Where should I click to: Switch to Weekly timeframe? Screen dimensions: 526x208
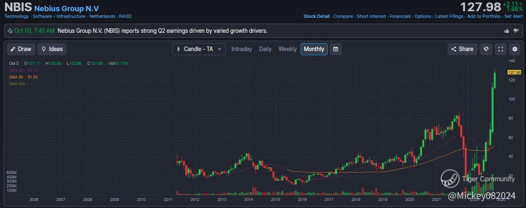tap(287, 49)
